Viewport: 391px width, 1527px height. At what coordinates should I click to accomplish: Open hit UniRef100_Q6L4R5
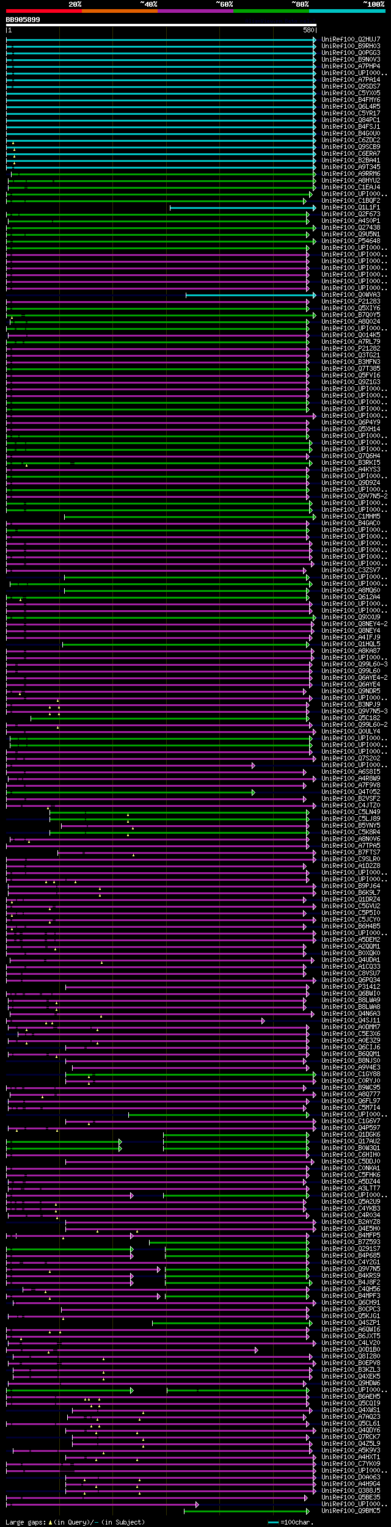click(x=351, y=107)
